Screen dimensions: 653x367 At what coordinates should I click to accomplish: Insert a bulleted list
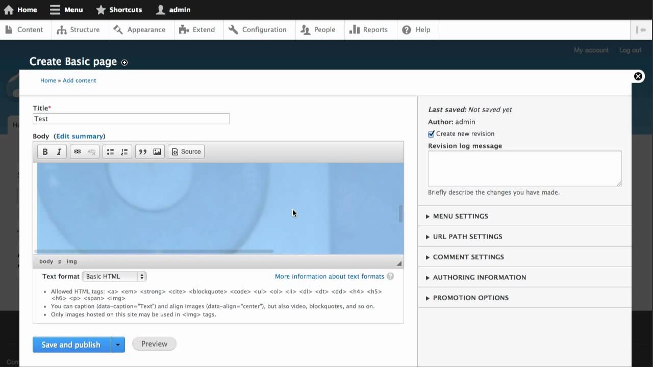(x=110, y=151)
